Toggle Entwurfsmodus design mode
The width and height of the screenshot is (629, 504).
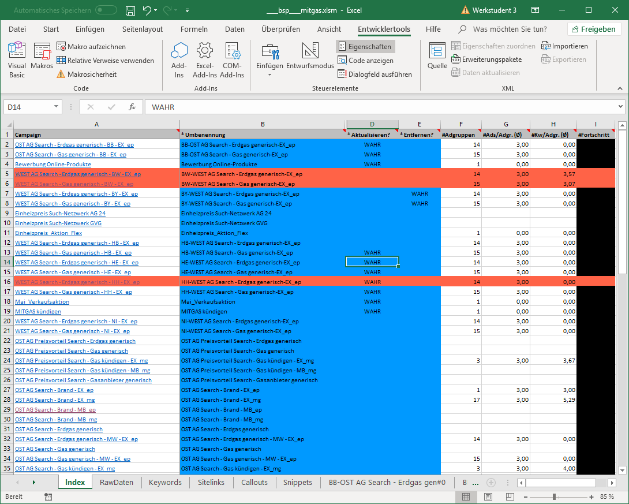tap(310, 60)
